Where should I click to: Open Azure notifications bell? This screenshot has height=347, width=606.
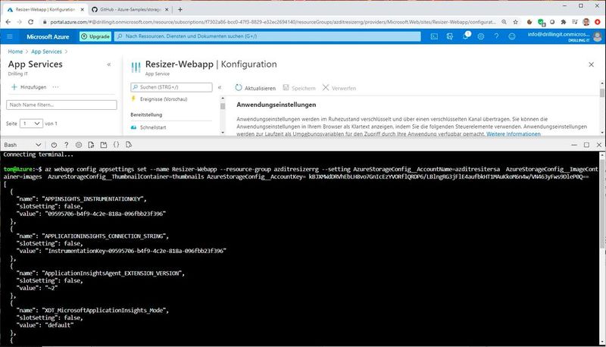click(x=466, y=36)
